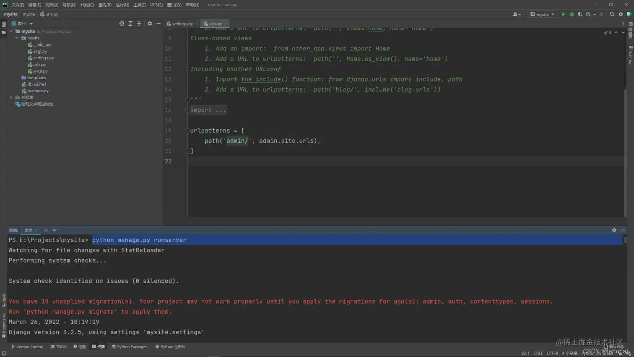Click the inspections widget showing 3
The image size is (634, 357).
(x=608, y=32)
